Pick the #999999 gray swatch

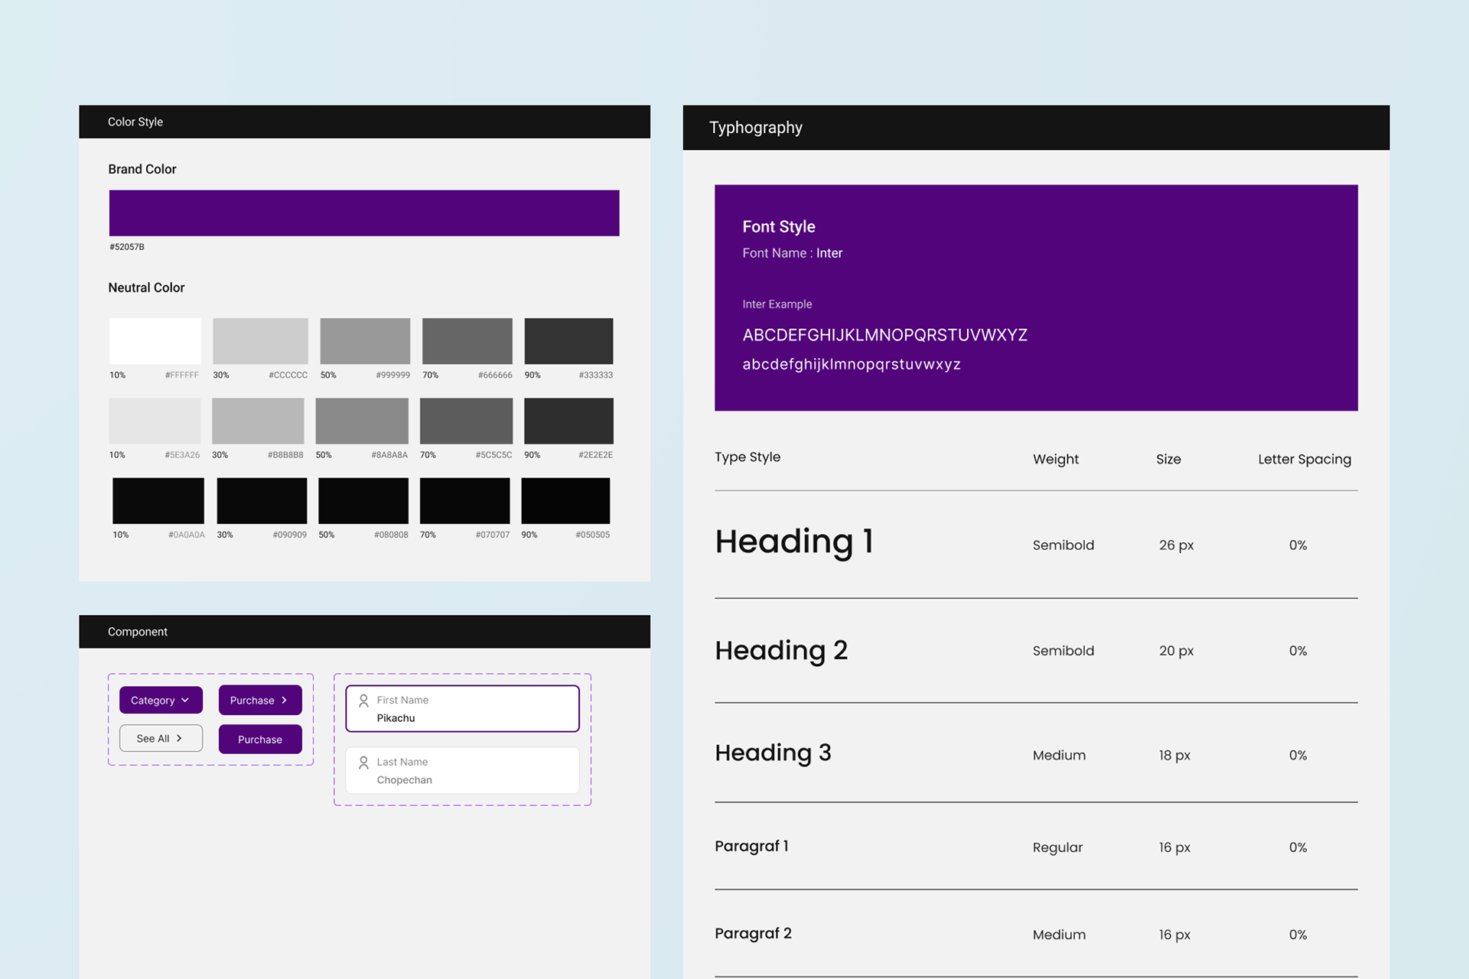[x=365, y=341]
